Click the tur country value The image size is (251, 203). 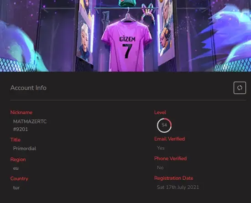coord(16,187)
